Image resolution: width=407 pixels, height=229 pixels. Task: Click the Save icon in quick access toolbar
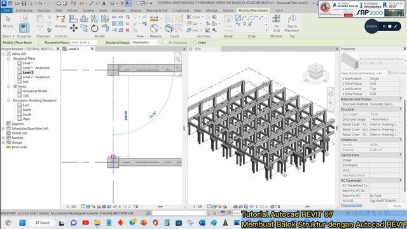(x=24, y=3)
